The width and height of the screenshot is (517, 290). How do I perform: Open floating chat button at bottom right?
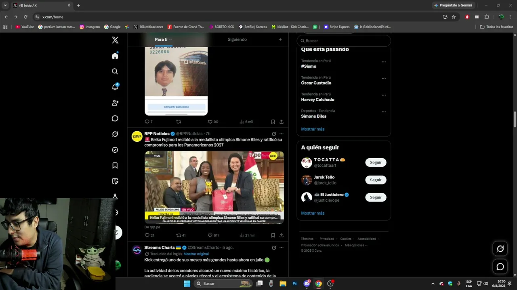pos(500,267)
